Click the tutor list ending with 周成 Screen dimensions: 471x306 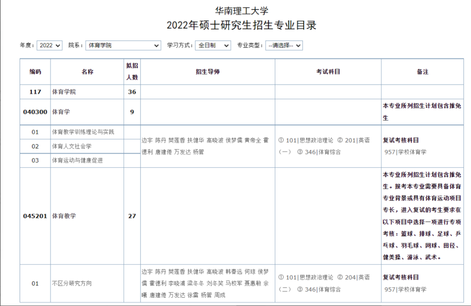coord(208,283)
